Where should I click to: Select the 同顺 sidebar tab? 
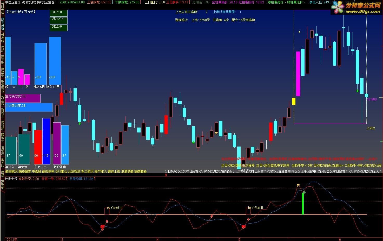tap(3, 49)
